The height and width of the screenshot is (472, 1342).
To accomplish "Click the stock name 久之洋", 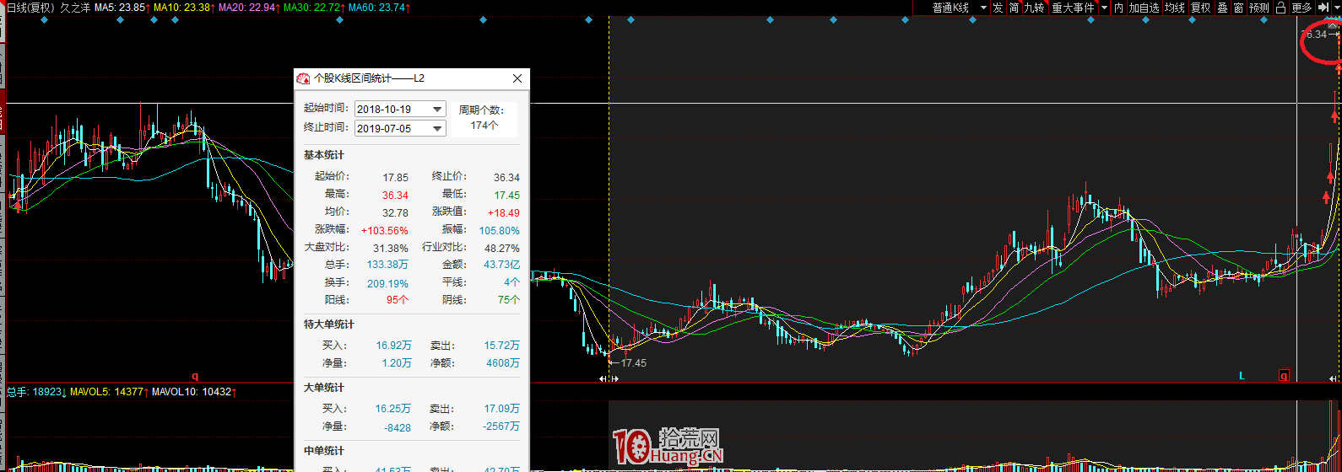I will (75, 8).
